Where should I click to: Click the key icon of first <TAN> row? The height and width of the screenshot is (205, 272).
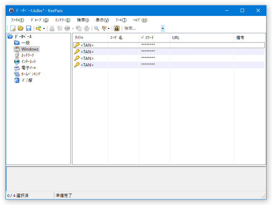point(77,45)
